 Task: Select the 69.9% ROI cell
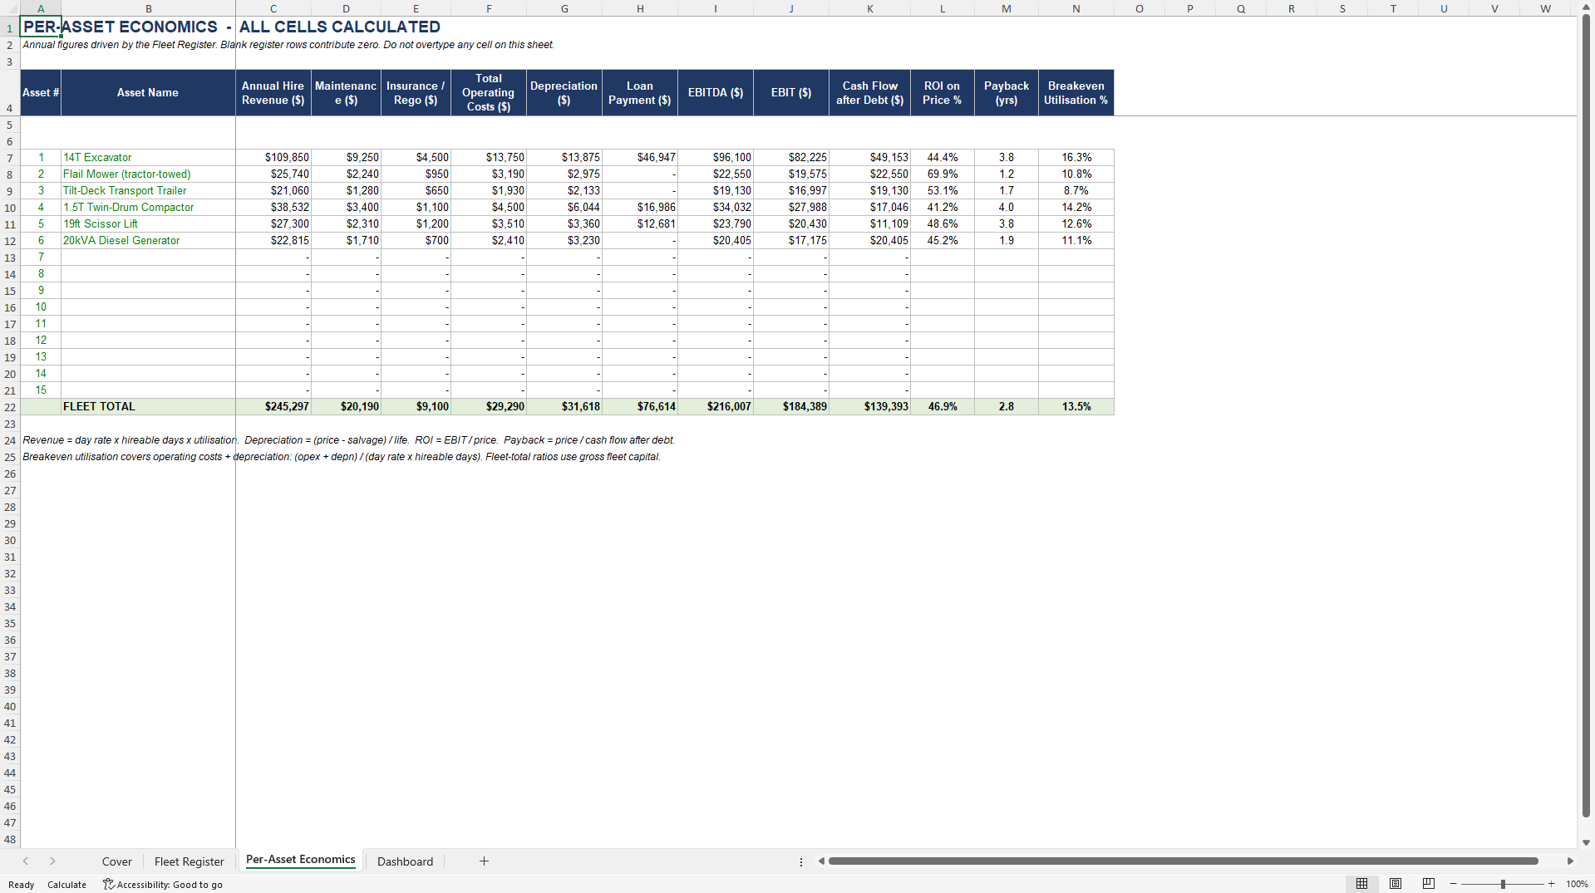tap(943, 174)
